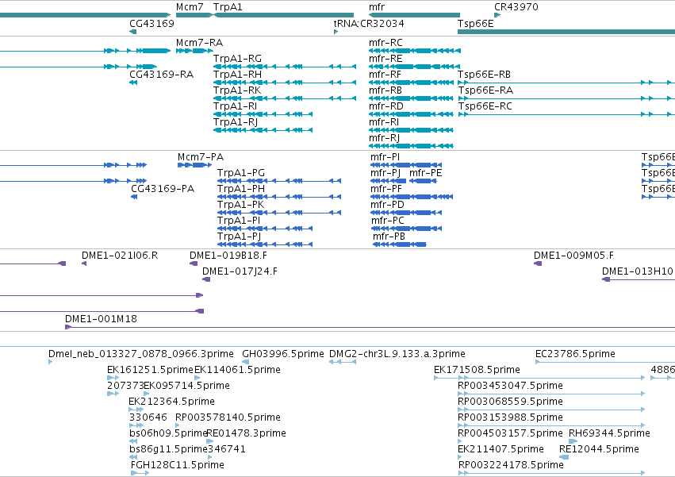Select the mfr-PD protein feature
This screenshot has height=477, width=675.
tap(406, 213)
